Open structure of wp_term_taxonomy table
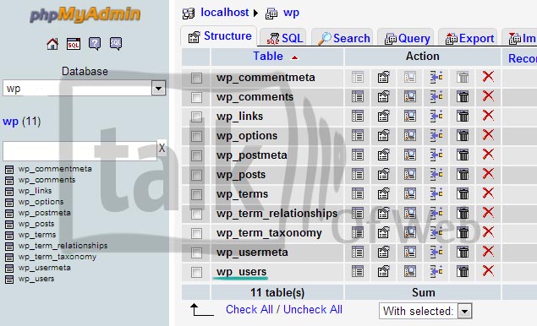This screenshot has width=537, height=326. pos(384,233)
